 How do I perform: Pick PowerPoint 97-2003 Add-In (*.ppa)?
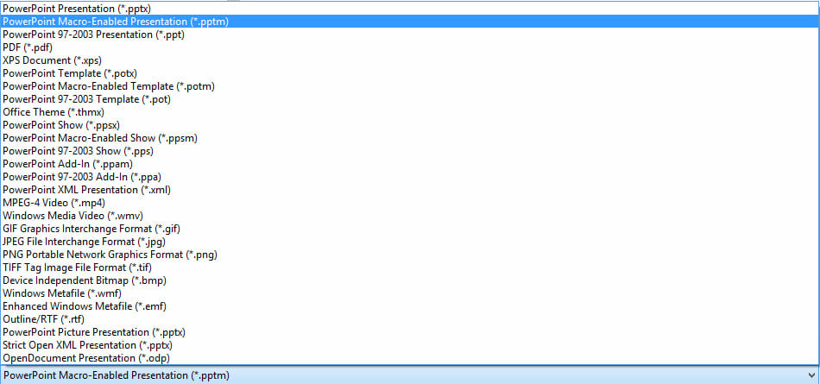[409, 177]
